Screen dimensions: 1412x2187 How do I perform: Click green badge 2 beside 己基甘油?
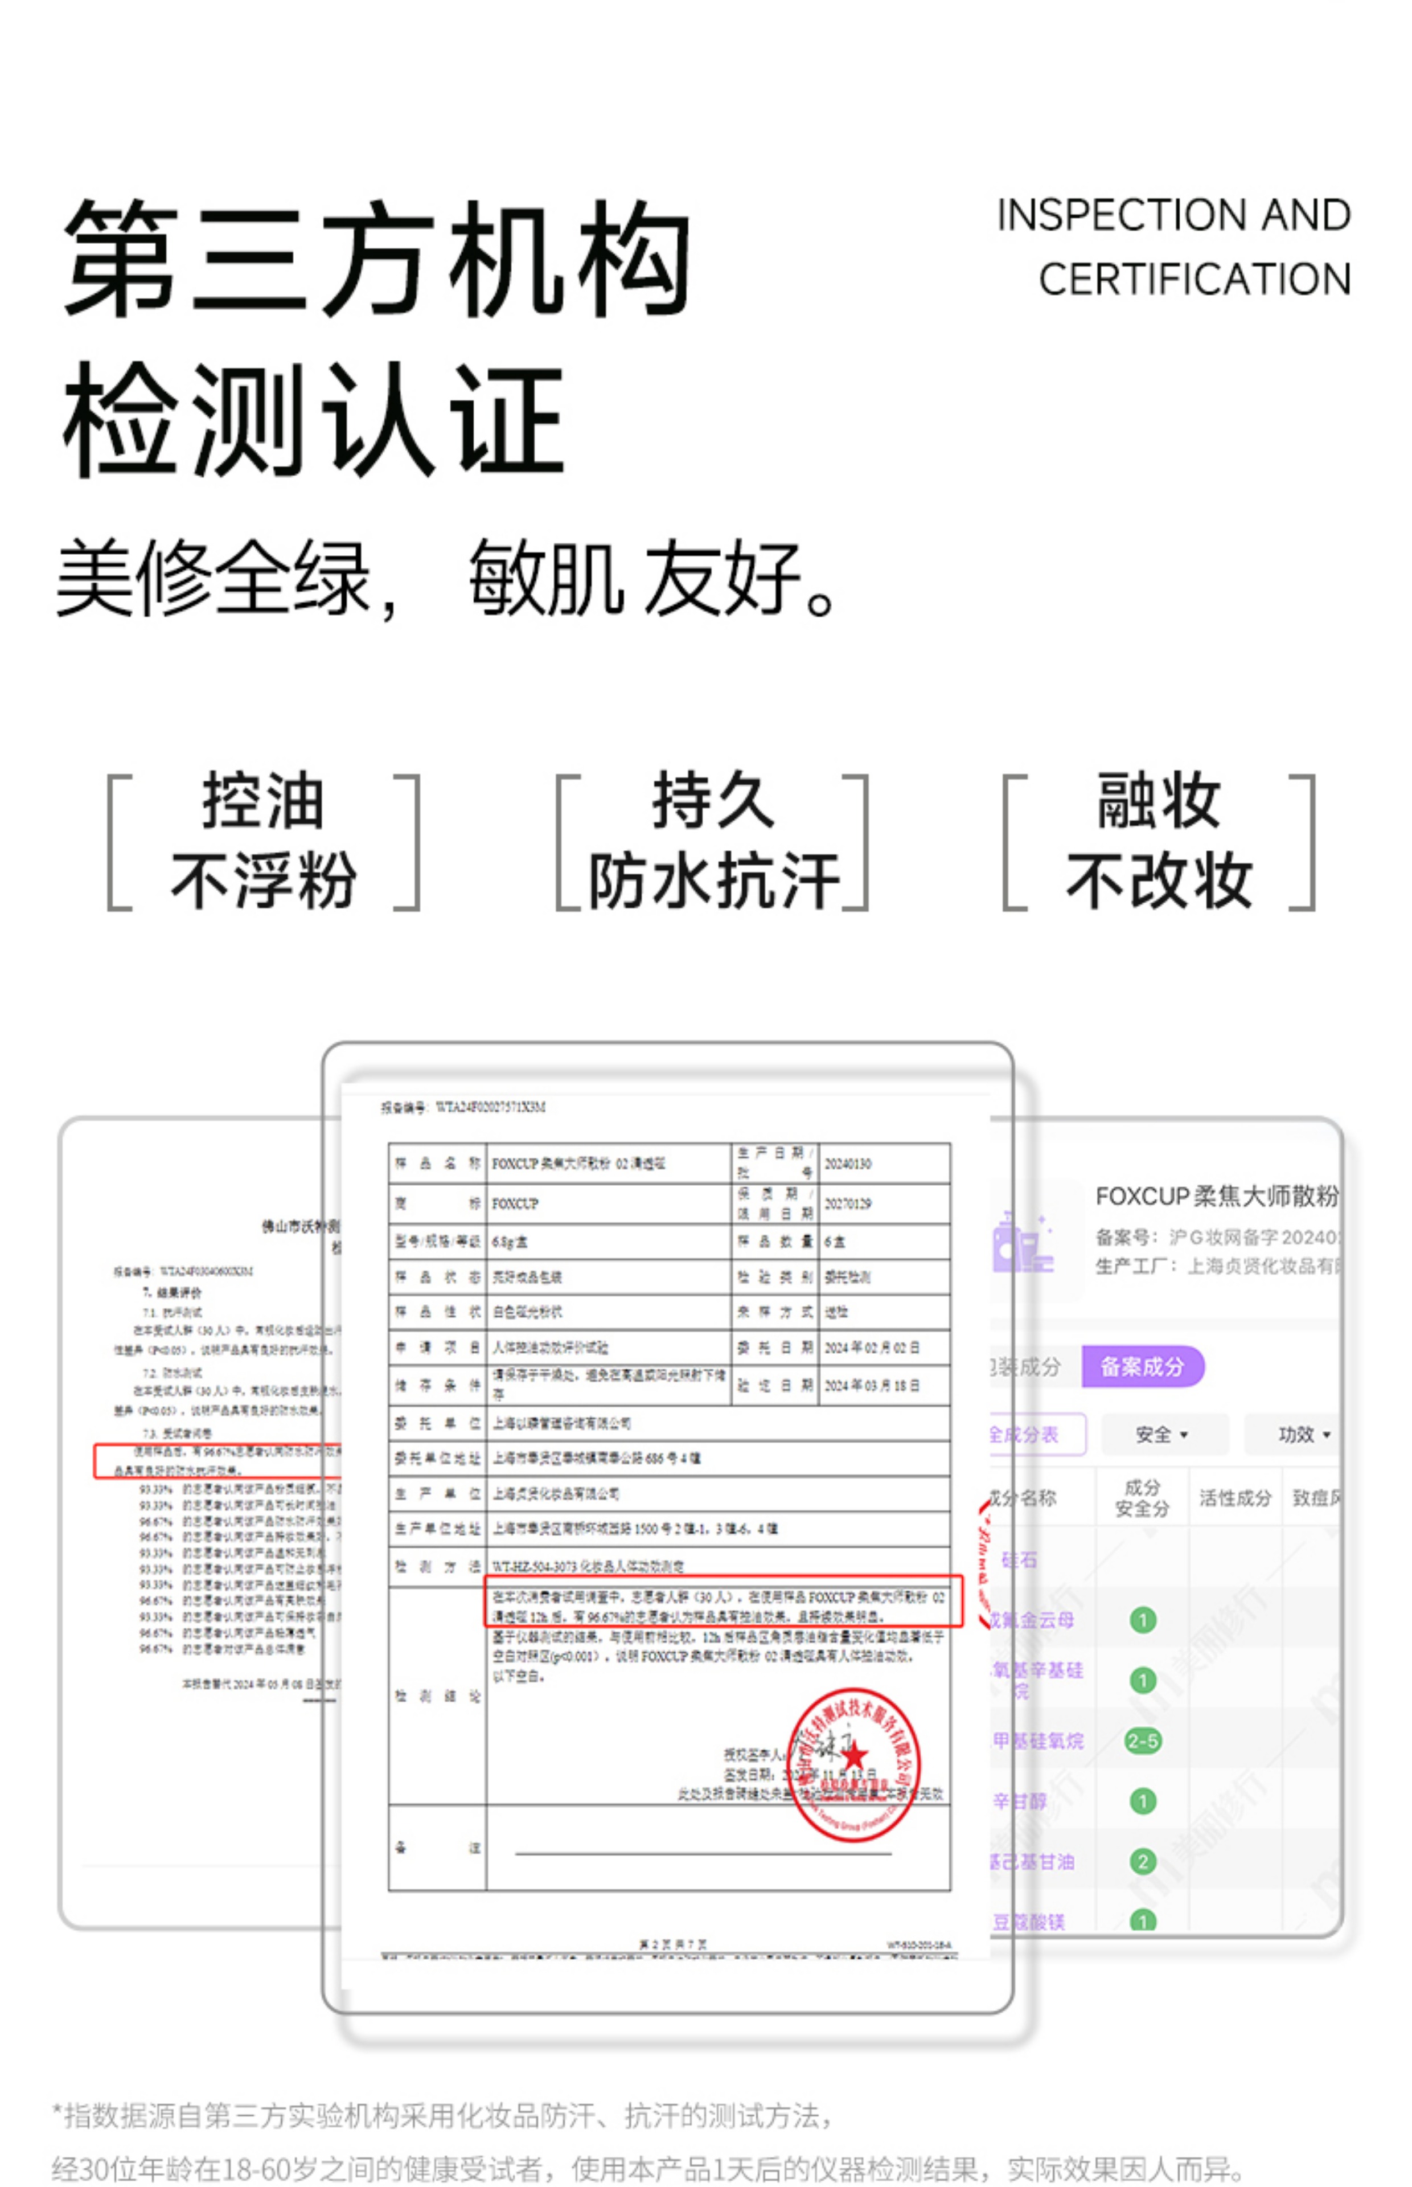tap(1143, 1861)
